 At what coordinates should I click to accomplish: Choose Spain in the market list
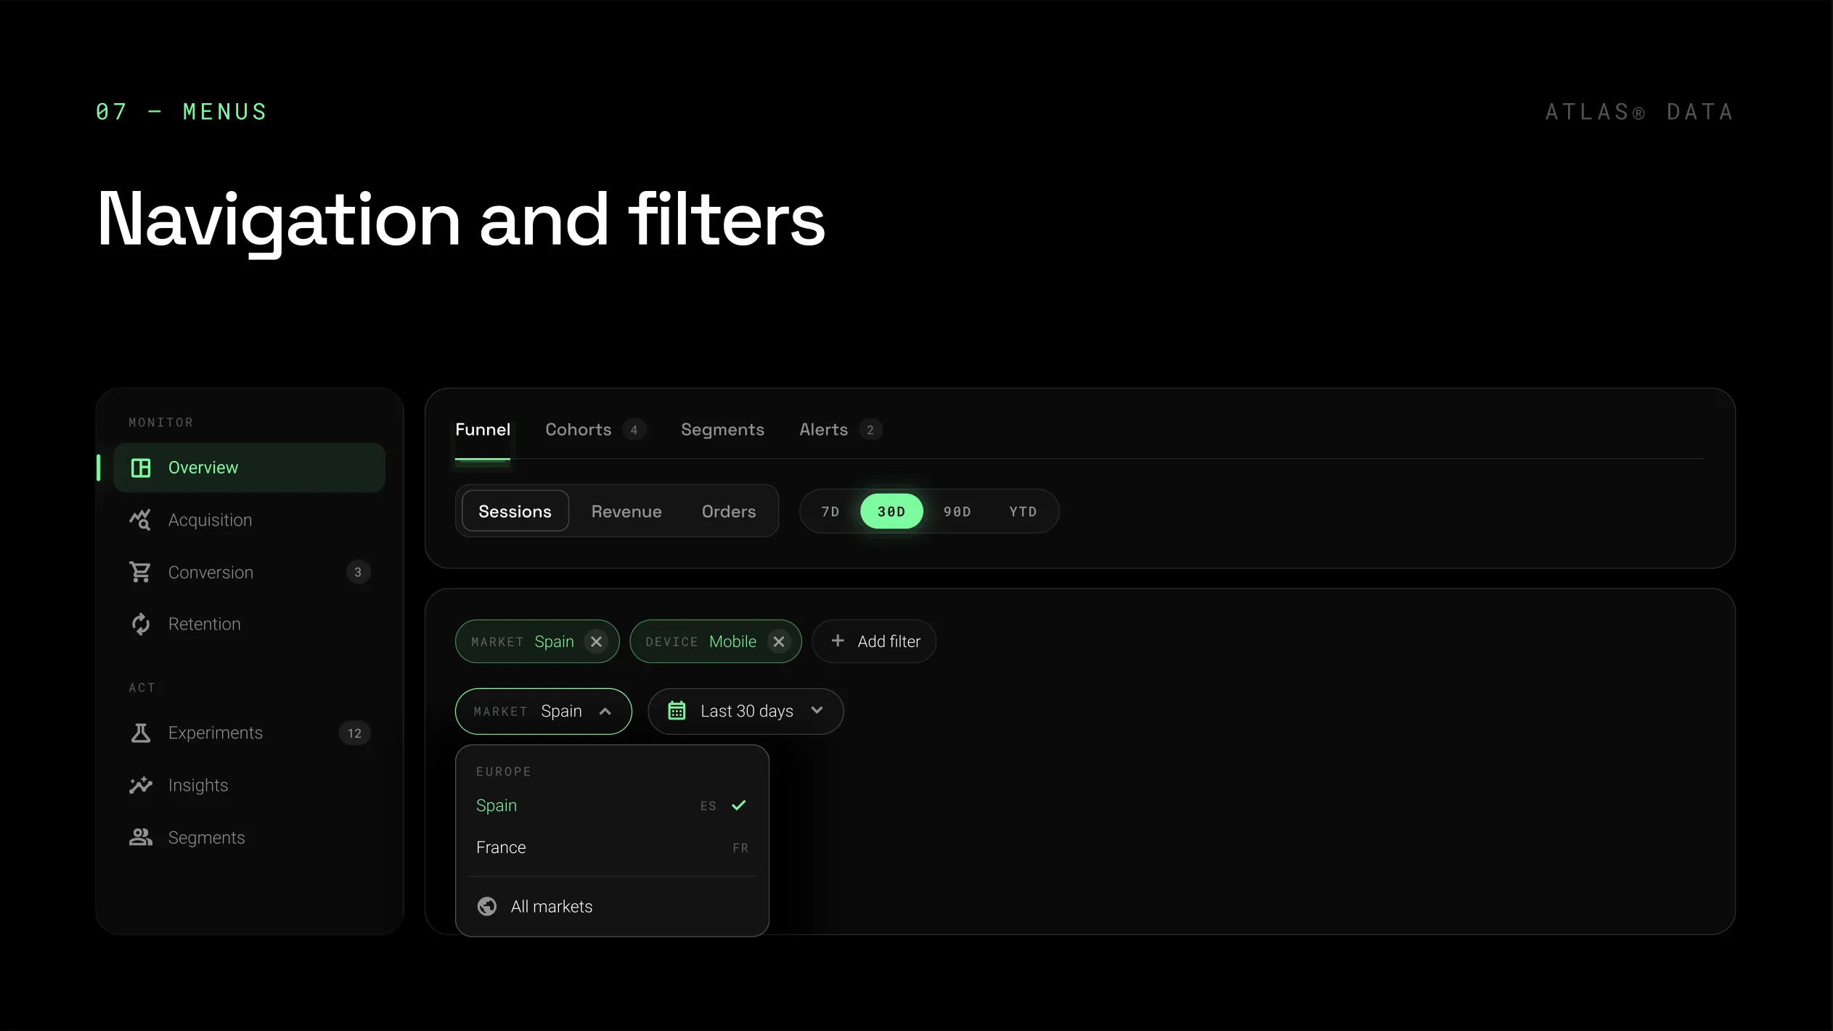612,805
